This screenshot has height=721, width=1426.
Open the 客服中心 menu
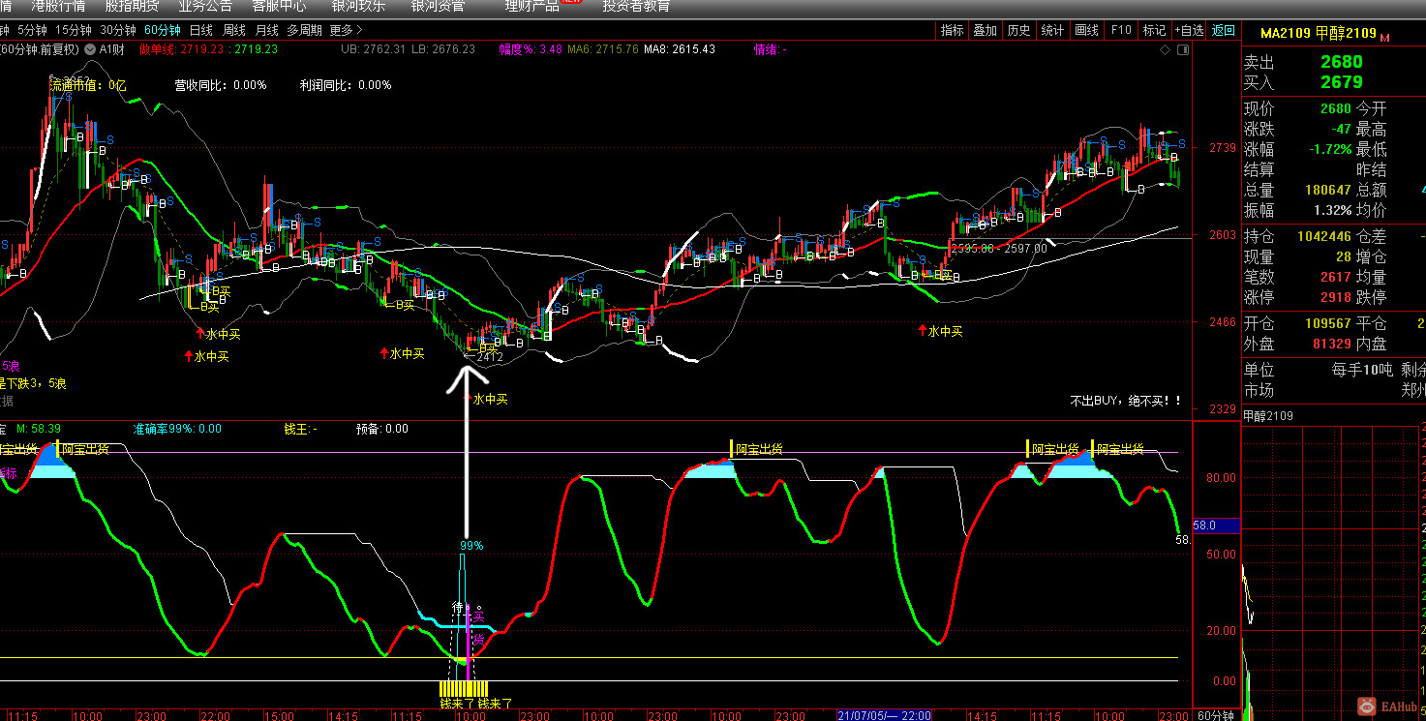click(280, 6)
